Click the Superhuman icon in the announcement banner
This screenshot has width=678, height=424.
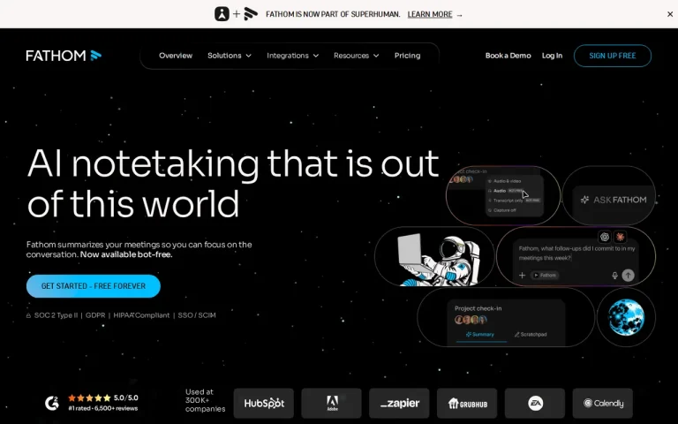click(222, 14)
